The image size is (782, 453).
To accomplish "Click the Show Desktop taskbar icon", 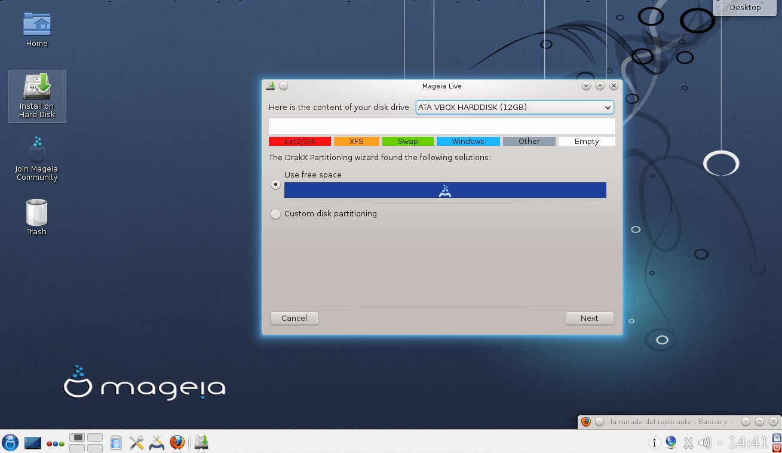I will (33, 443).
